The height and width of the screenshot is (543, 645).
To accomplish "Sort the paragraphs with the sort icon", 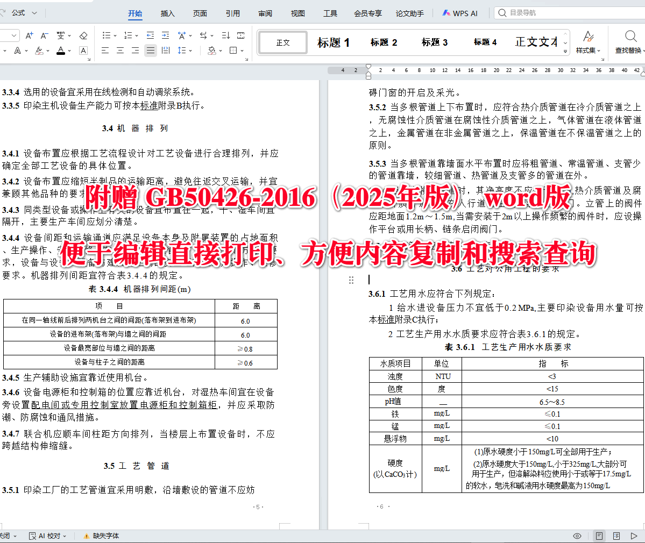I will click(x=226, y=36).
